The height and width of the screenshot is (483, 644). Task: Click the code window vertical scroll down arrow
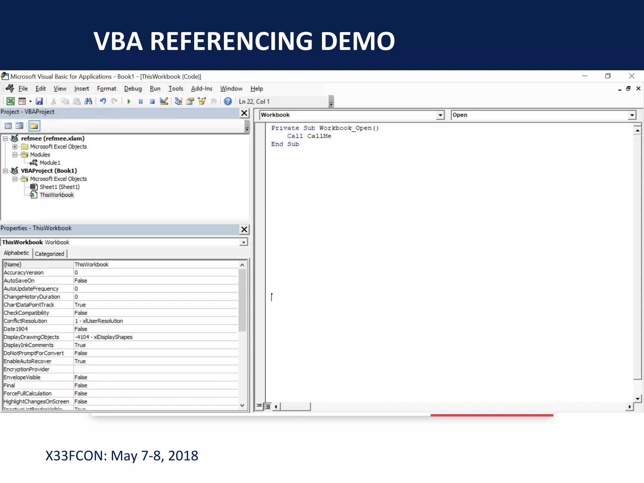coord(637,399)
